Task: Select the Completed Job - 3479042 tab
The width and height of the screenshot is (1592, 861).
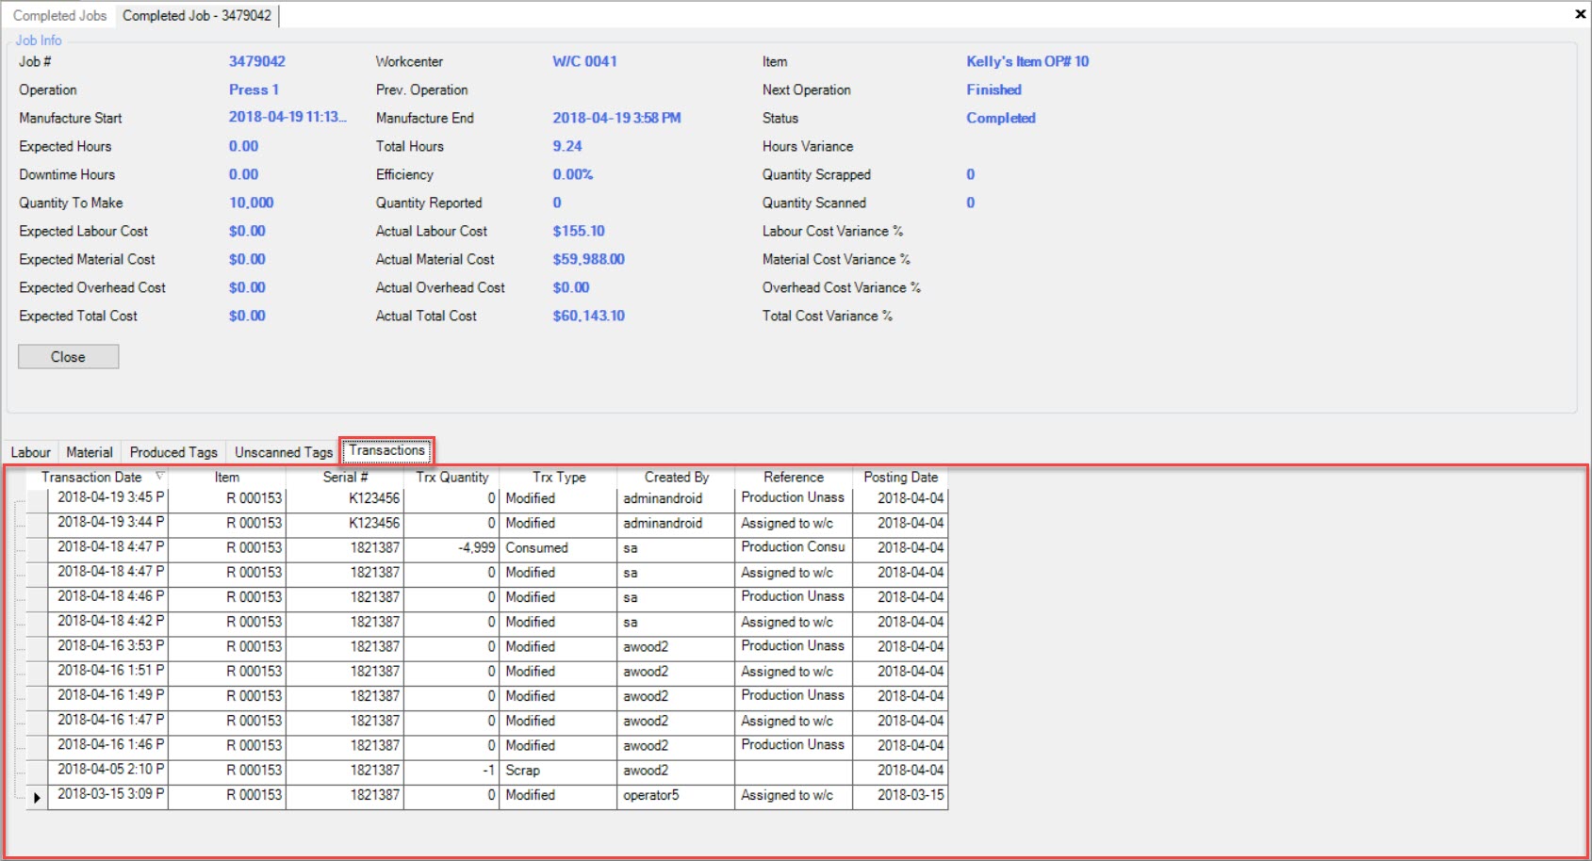Action: [x=197, y=15]
